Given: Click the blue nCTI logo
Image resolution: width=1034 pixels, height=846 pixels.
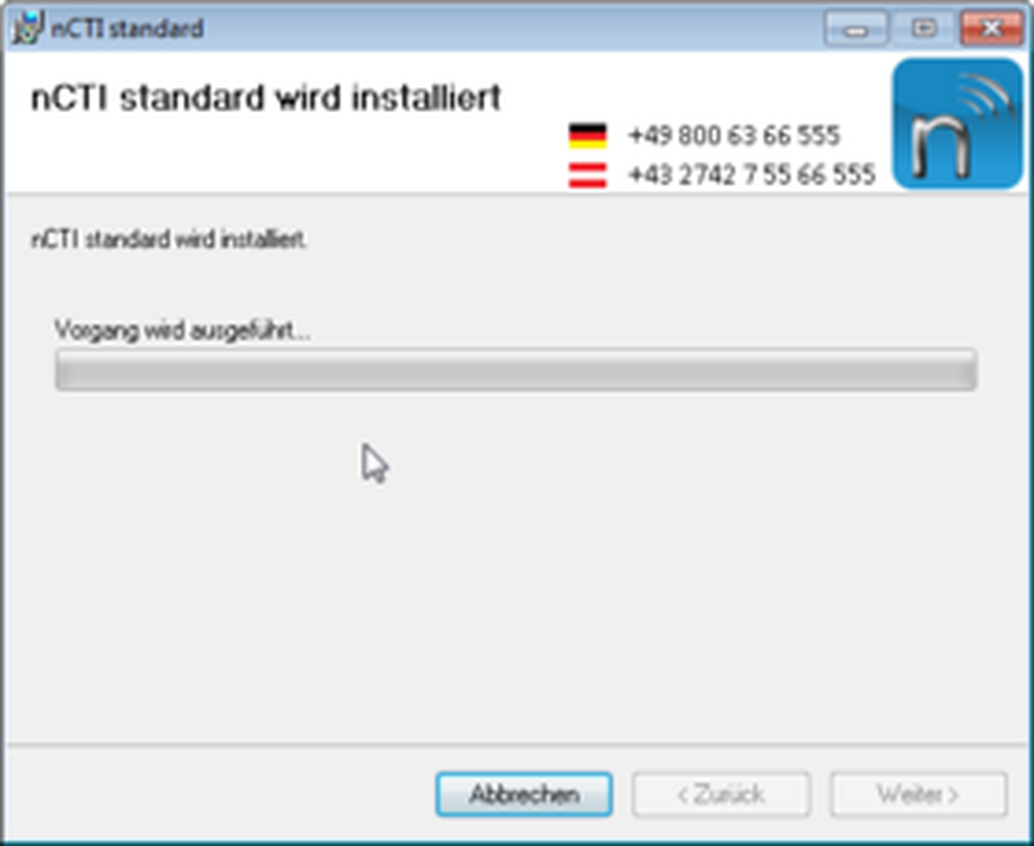Looking at the screenshot, I should (x=958, y=124).
